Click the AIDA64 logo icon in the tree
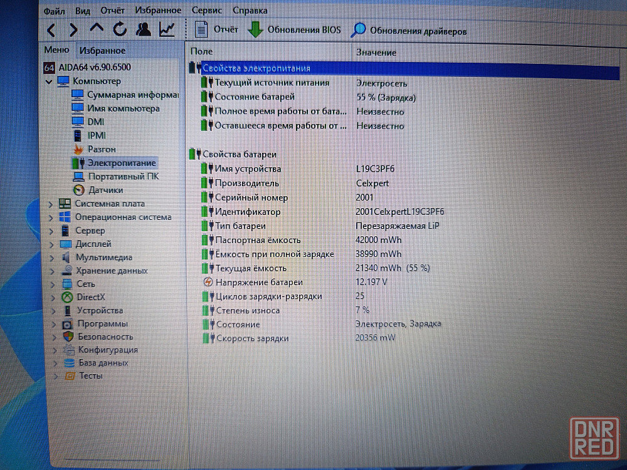Image resolution: width=627 pixels, height=470 pixels. 49,67
